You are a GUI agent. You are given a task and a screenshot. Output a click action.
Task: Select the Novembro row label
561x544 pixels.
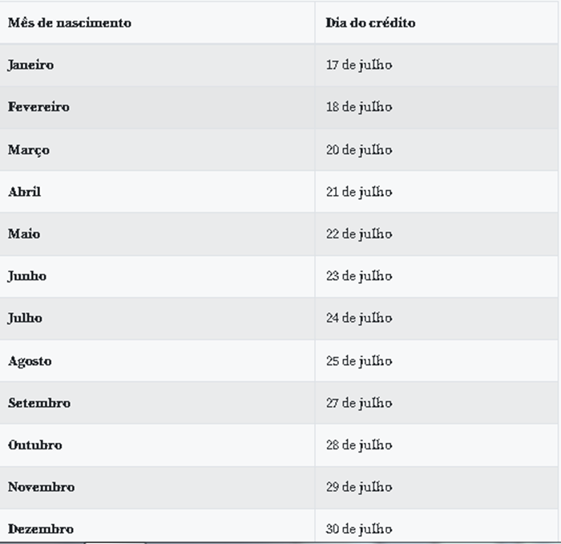[x=41, y=487]
